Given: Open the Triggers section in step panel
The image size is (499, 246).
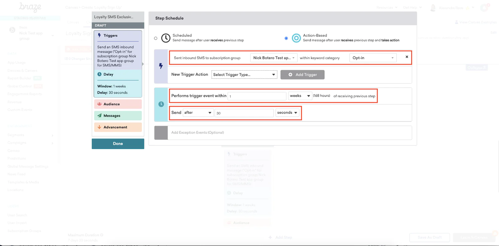Looking at the screenshot, I should [118, 36].
